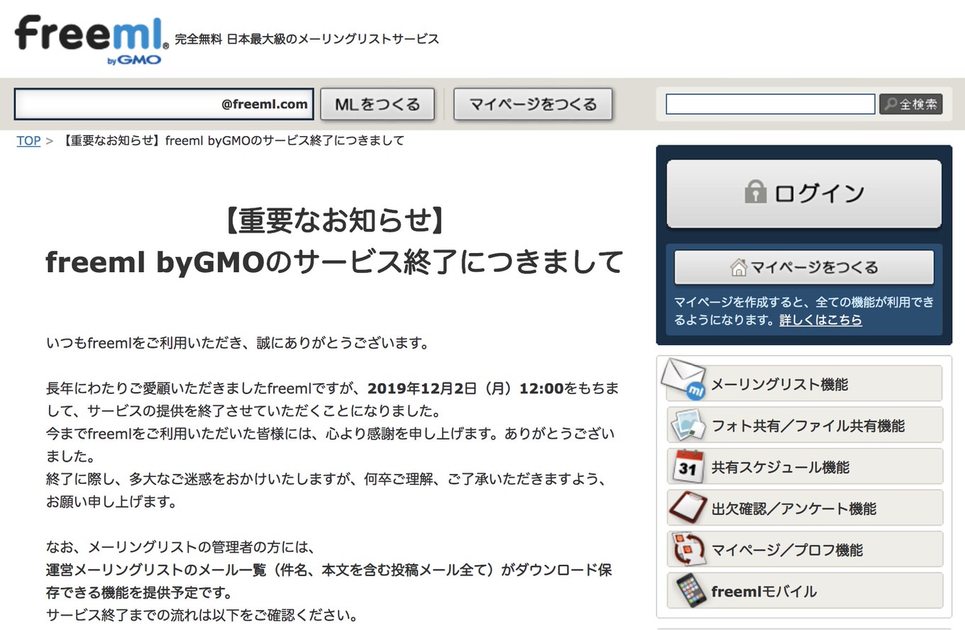The height and width of the screenshot is (630, 965).
Task: Click tagline 完全無料 日本最大級のメーリングリストサービス
Action: (x=307, y=39)
